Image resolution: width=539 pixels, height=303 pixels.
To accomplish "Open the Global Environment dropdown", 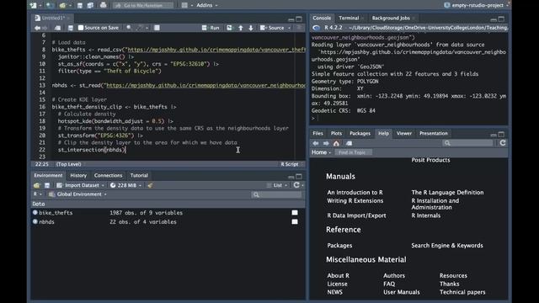I will 77,194.
